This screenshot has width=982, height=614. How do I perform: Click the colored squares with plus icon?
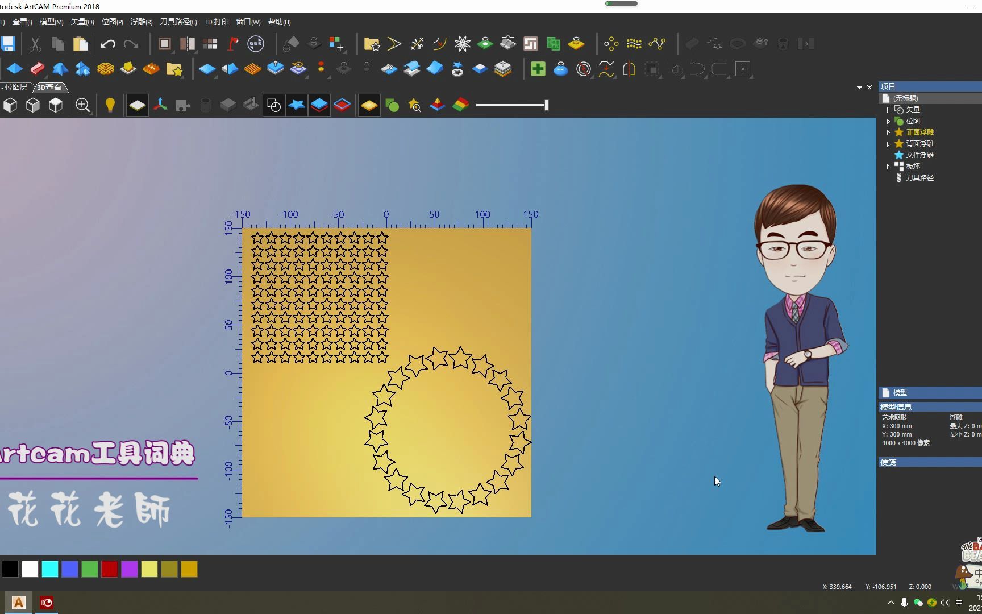[x=336, y=44]
